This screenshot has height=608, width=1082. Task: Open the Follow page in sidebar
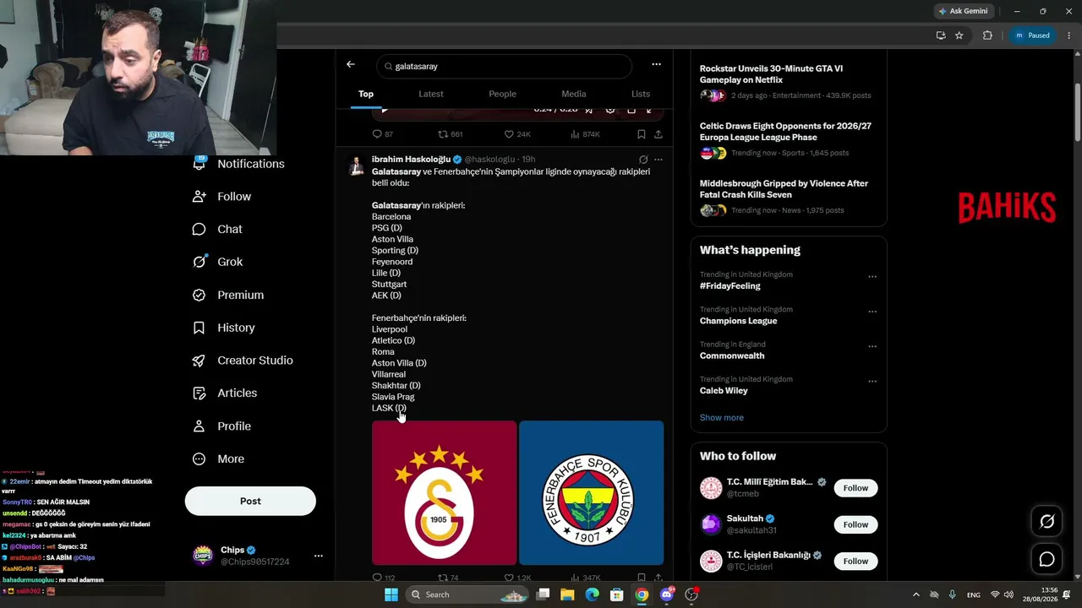222,196
